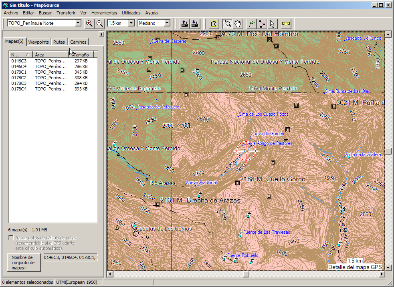The image size is (394, 287).
Task: Click the map's vertical scrollbar up arrow
Action: [388, 34]
